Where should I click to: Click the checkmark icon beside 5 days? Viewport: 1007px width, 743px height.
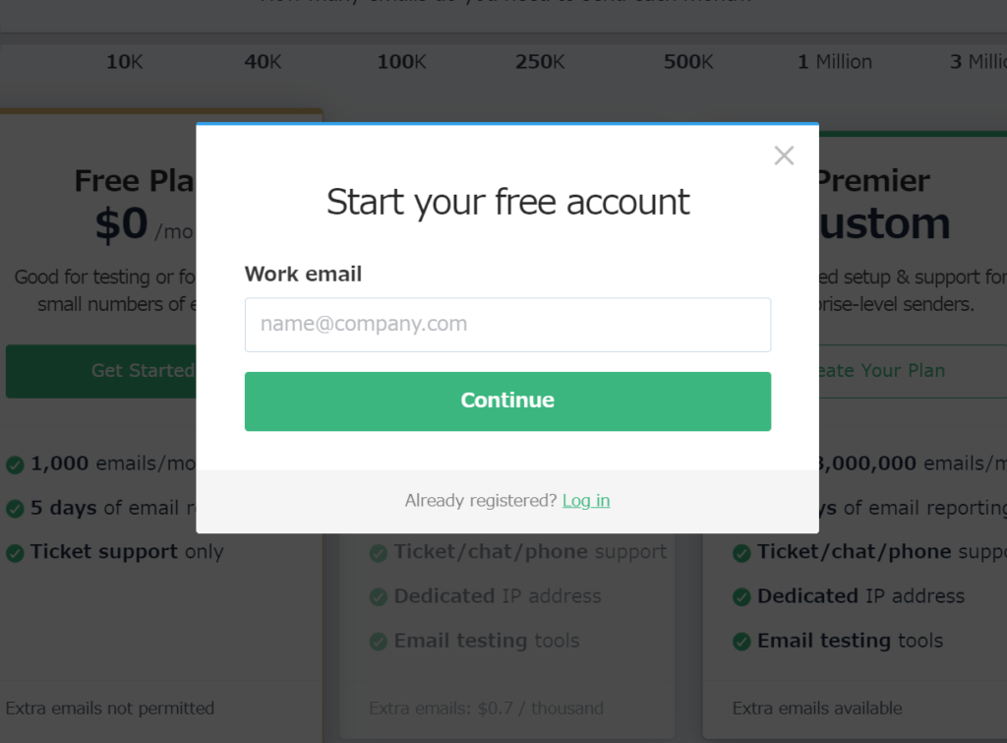click(x=15, y=509)
